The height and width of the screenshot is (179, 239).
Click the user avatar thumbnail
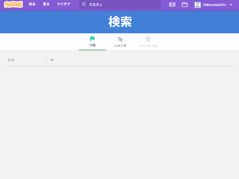[198, 5]
